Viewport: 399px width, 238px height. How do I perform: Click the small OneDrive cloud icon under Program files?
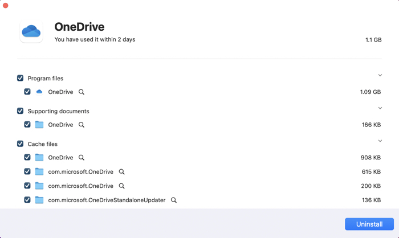click(39, 92)
